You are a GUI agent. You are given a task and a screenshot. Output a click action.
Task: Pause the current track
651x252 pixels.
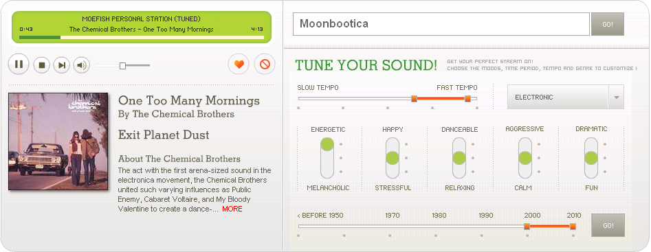tap(19, 65)
